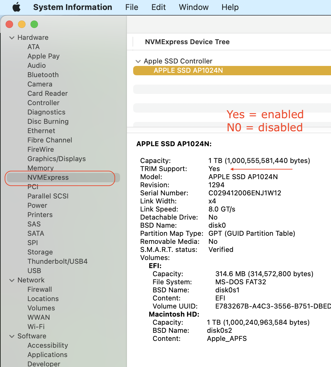Image resolution: width=331 pixels, height=367 pixels.
Task: Click the Macintosh HD volume heading
Action: 174,314
